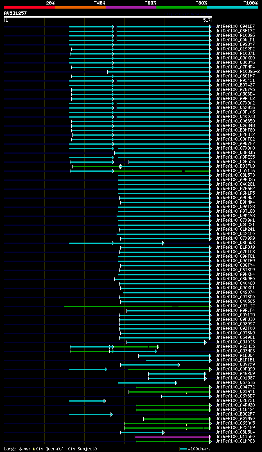Select label UniRef100_A9PJF4
This screenshot has height=452, width=262.
point(235,311)
